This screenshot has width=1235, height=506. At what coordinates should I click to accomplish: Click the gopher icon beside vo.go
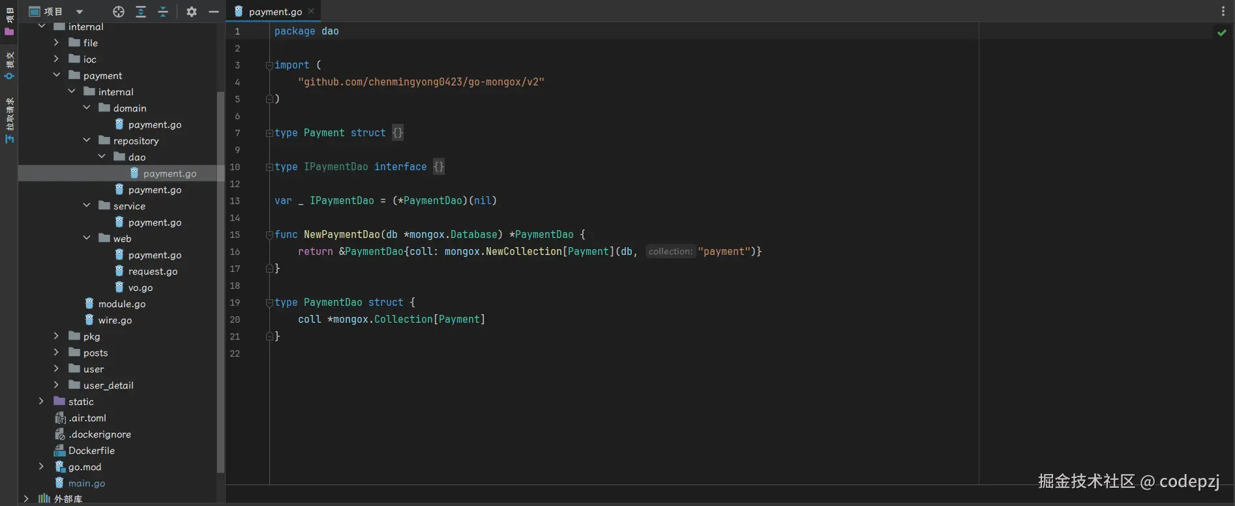click(119, 287)
